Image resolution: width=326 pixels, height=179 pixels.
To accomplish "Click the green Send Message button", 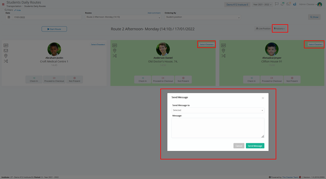I will point(255,146).
